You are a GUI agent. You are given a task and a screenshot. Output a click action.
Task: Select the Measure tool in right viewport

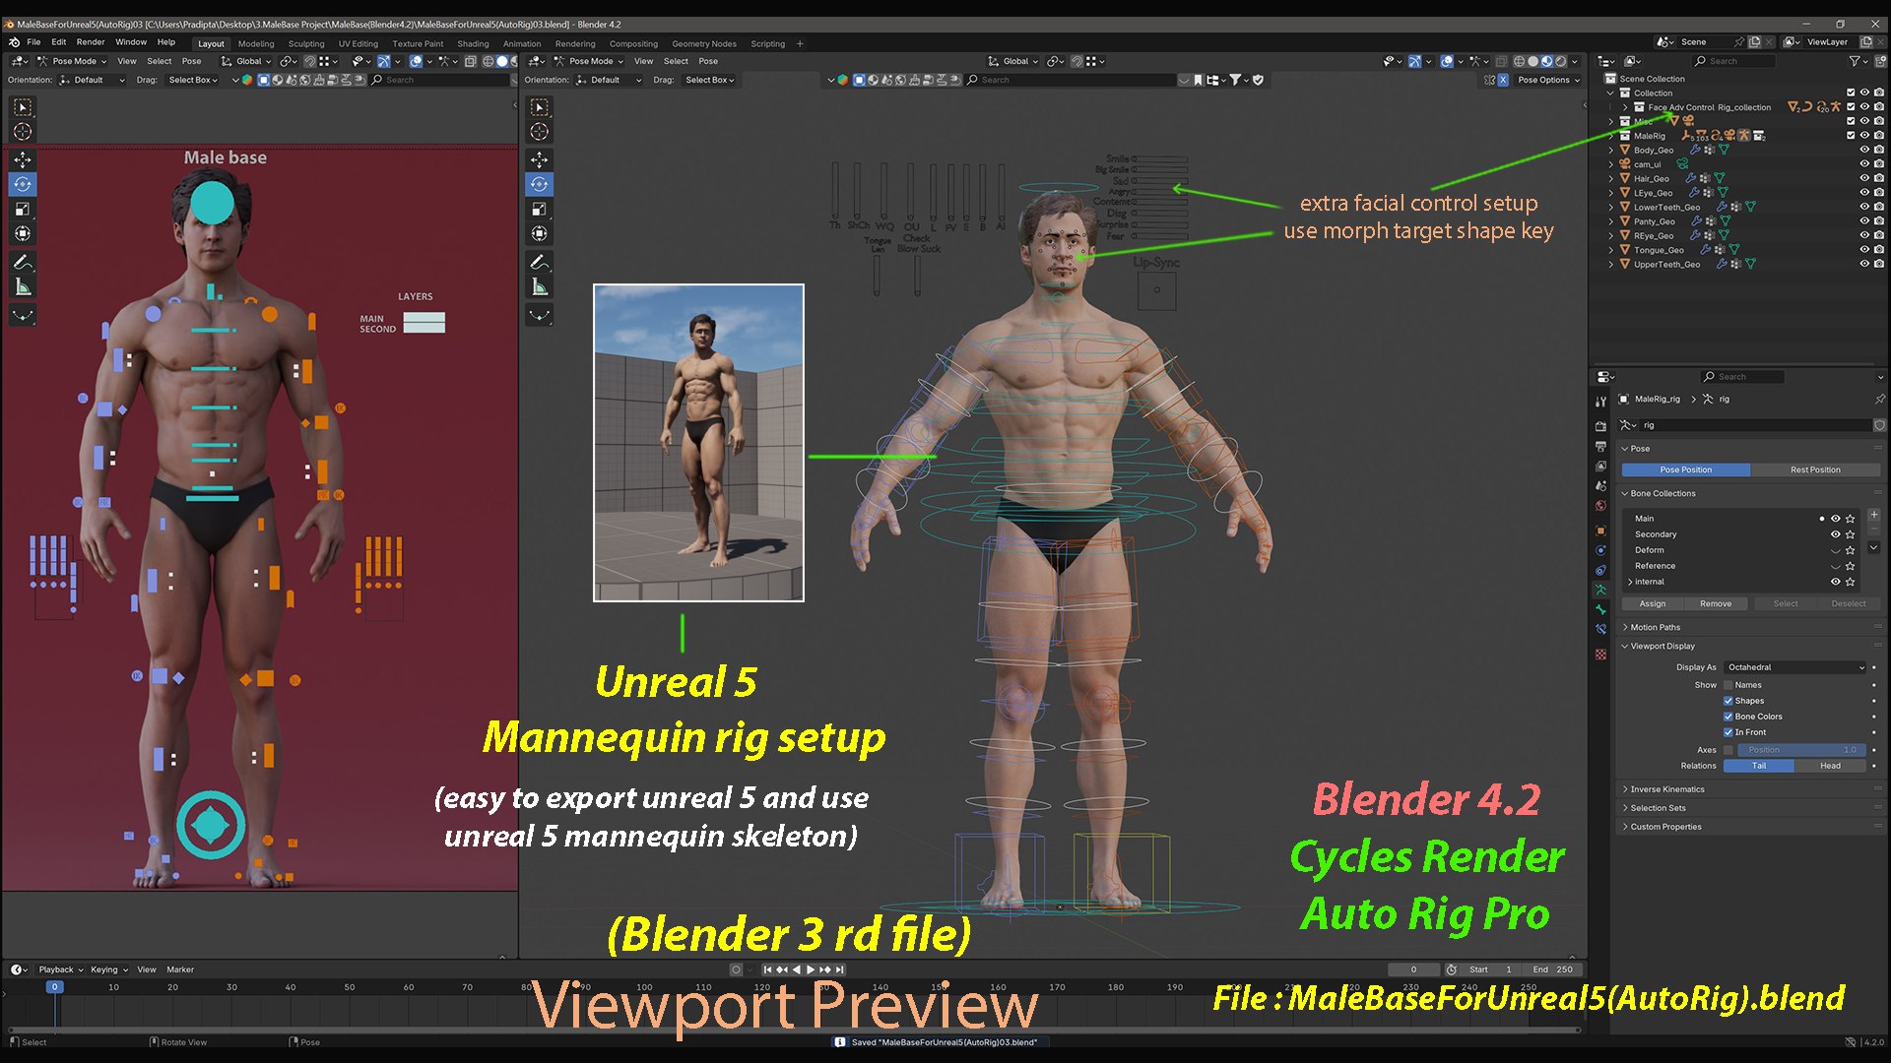pos(539,286)
